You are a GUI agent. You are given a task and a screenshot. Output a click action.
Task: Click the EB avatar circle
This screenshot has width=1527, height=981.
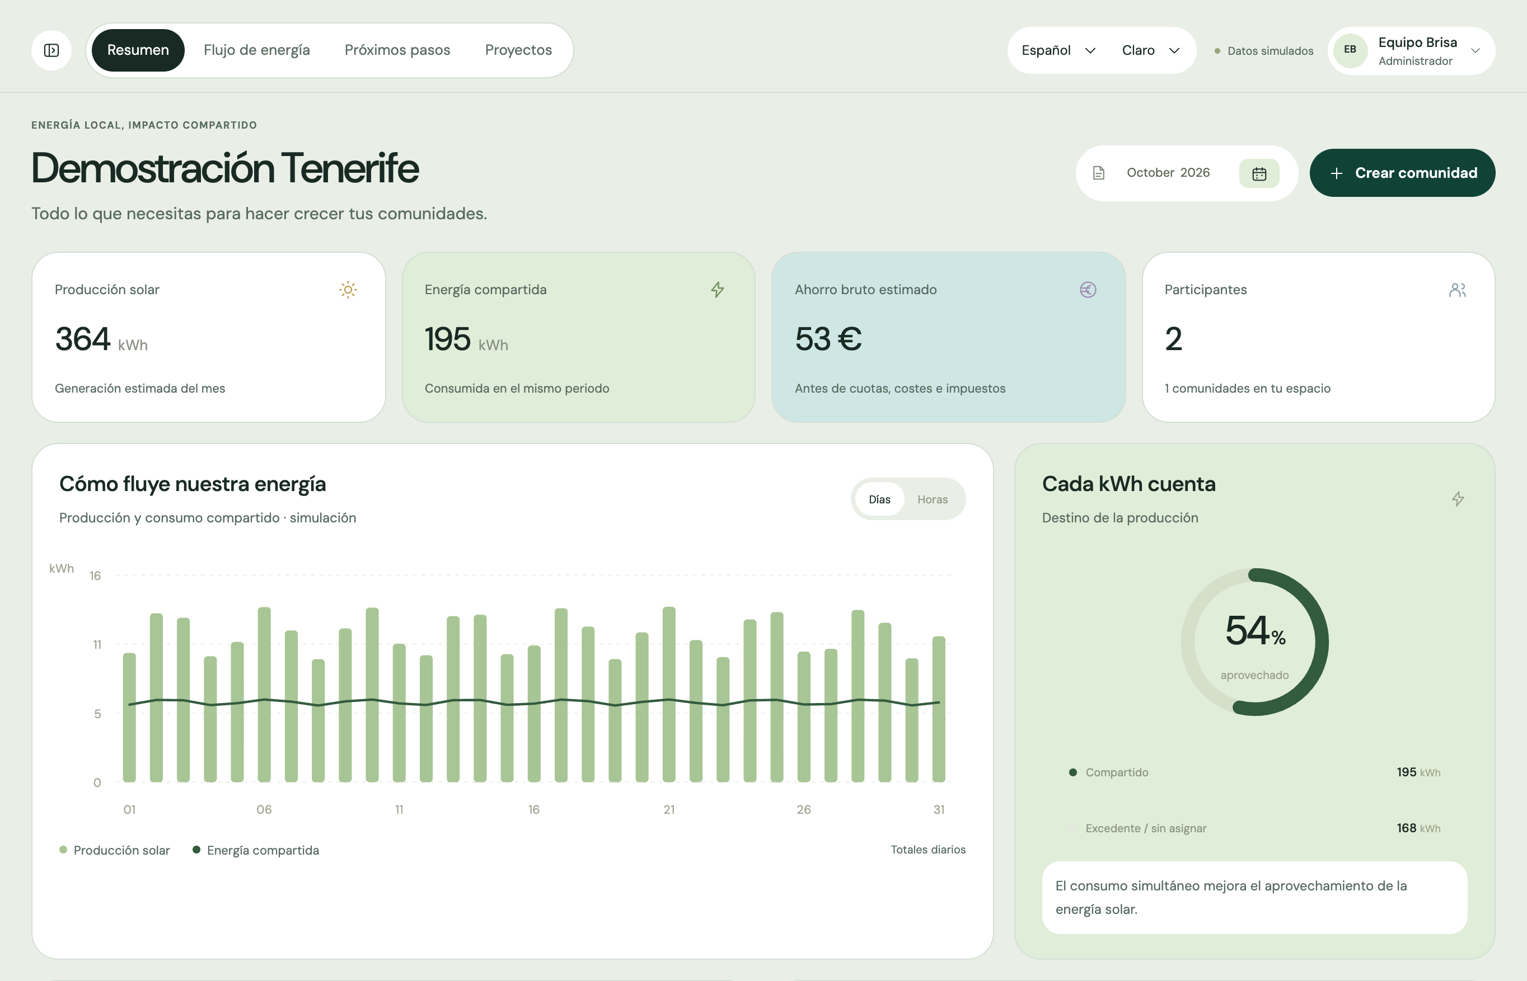click(x=1350, y=50)
